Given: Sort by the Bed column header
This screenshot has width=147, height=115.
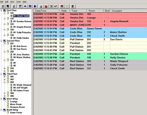Looking at the screenshot, I should [107, 11].
